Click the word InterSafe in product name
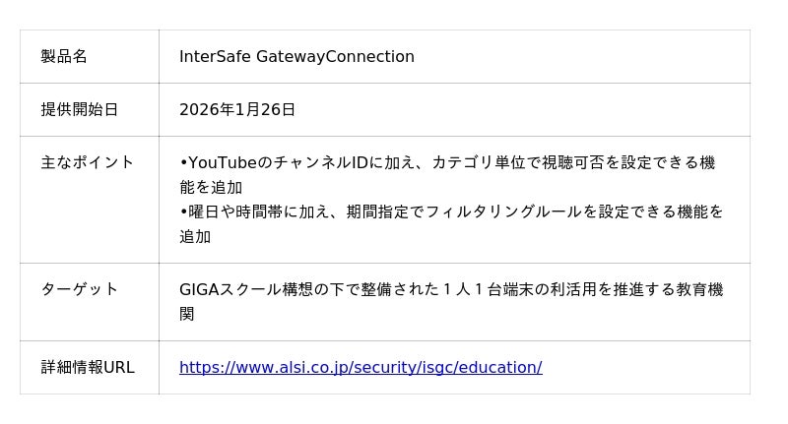The height and width of the screenshot is (424, 788). point(215,57)
